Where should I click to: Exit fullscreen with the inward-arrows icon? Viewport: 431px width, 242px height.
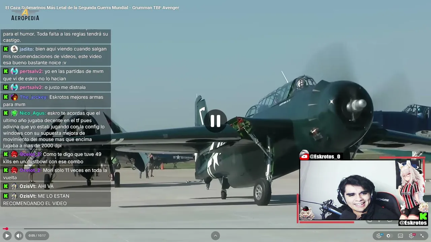[422, 236]
